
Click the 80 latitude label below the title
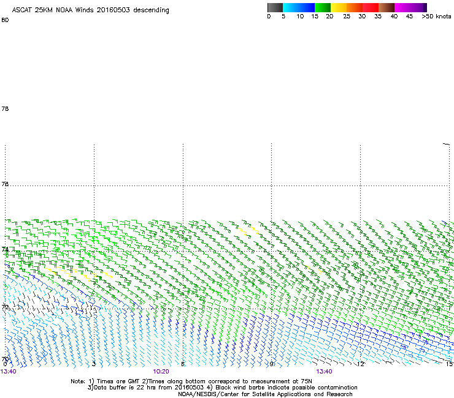[5, 20]
